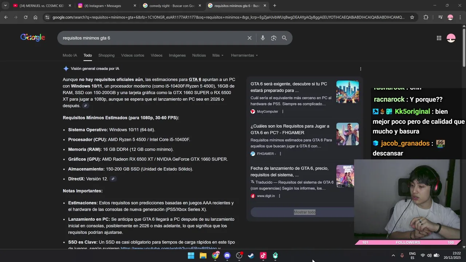Open the ENG ES language switcher
Viewport: 466px width, 262px height.
(412, 255)
